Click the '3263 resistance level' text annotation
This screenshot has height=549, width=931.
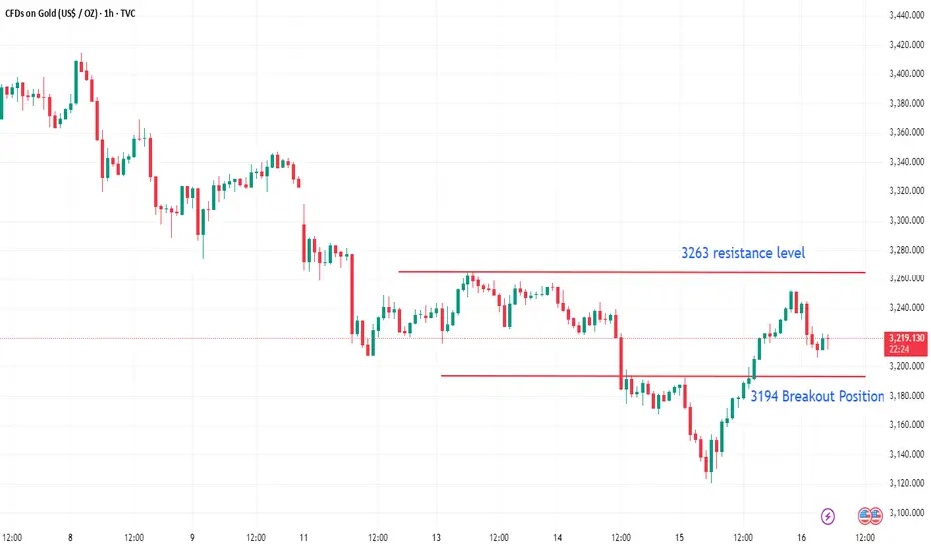coord(743,253)
